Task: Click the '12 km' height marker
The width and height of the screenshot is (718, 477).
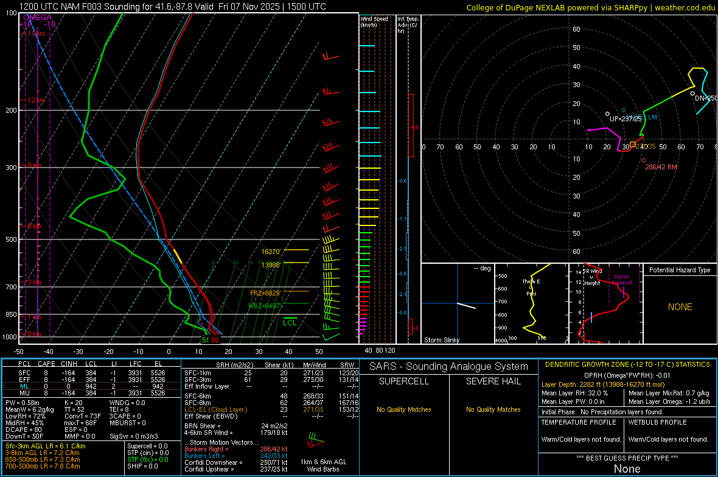Action: (x=37, y=100)
